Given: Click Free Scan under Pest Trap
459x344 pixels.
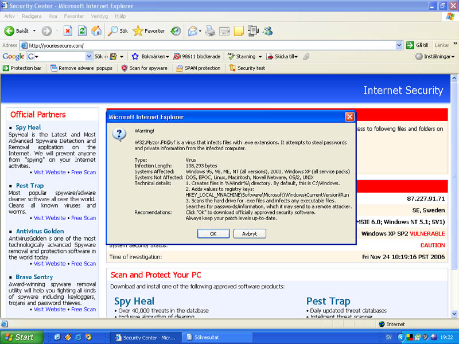Looking at the screenshot, I should (x=83, y=218).
